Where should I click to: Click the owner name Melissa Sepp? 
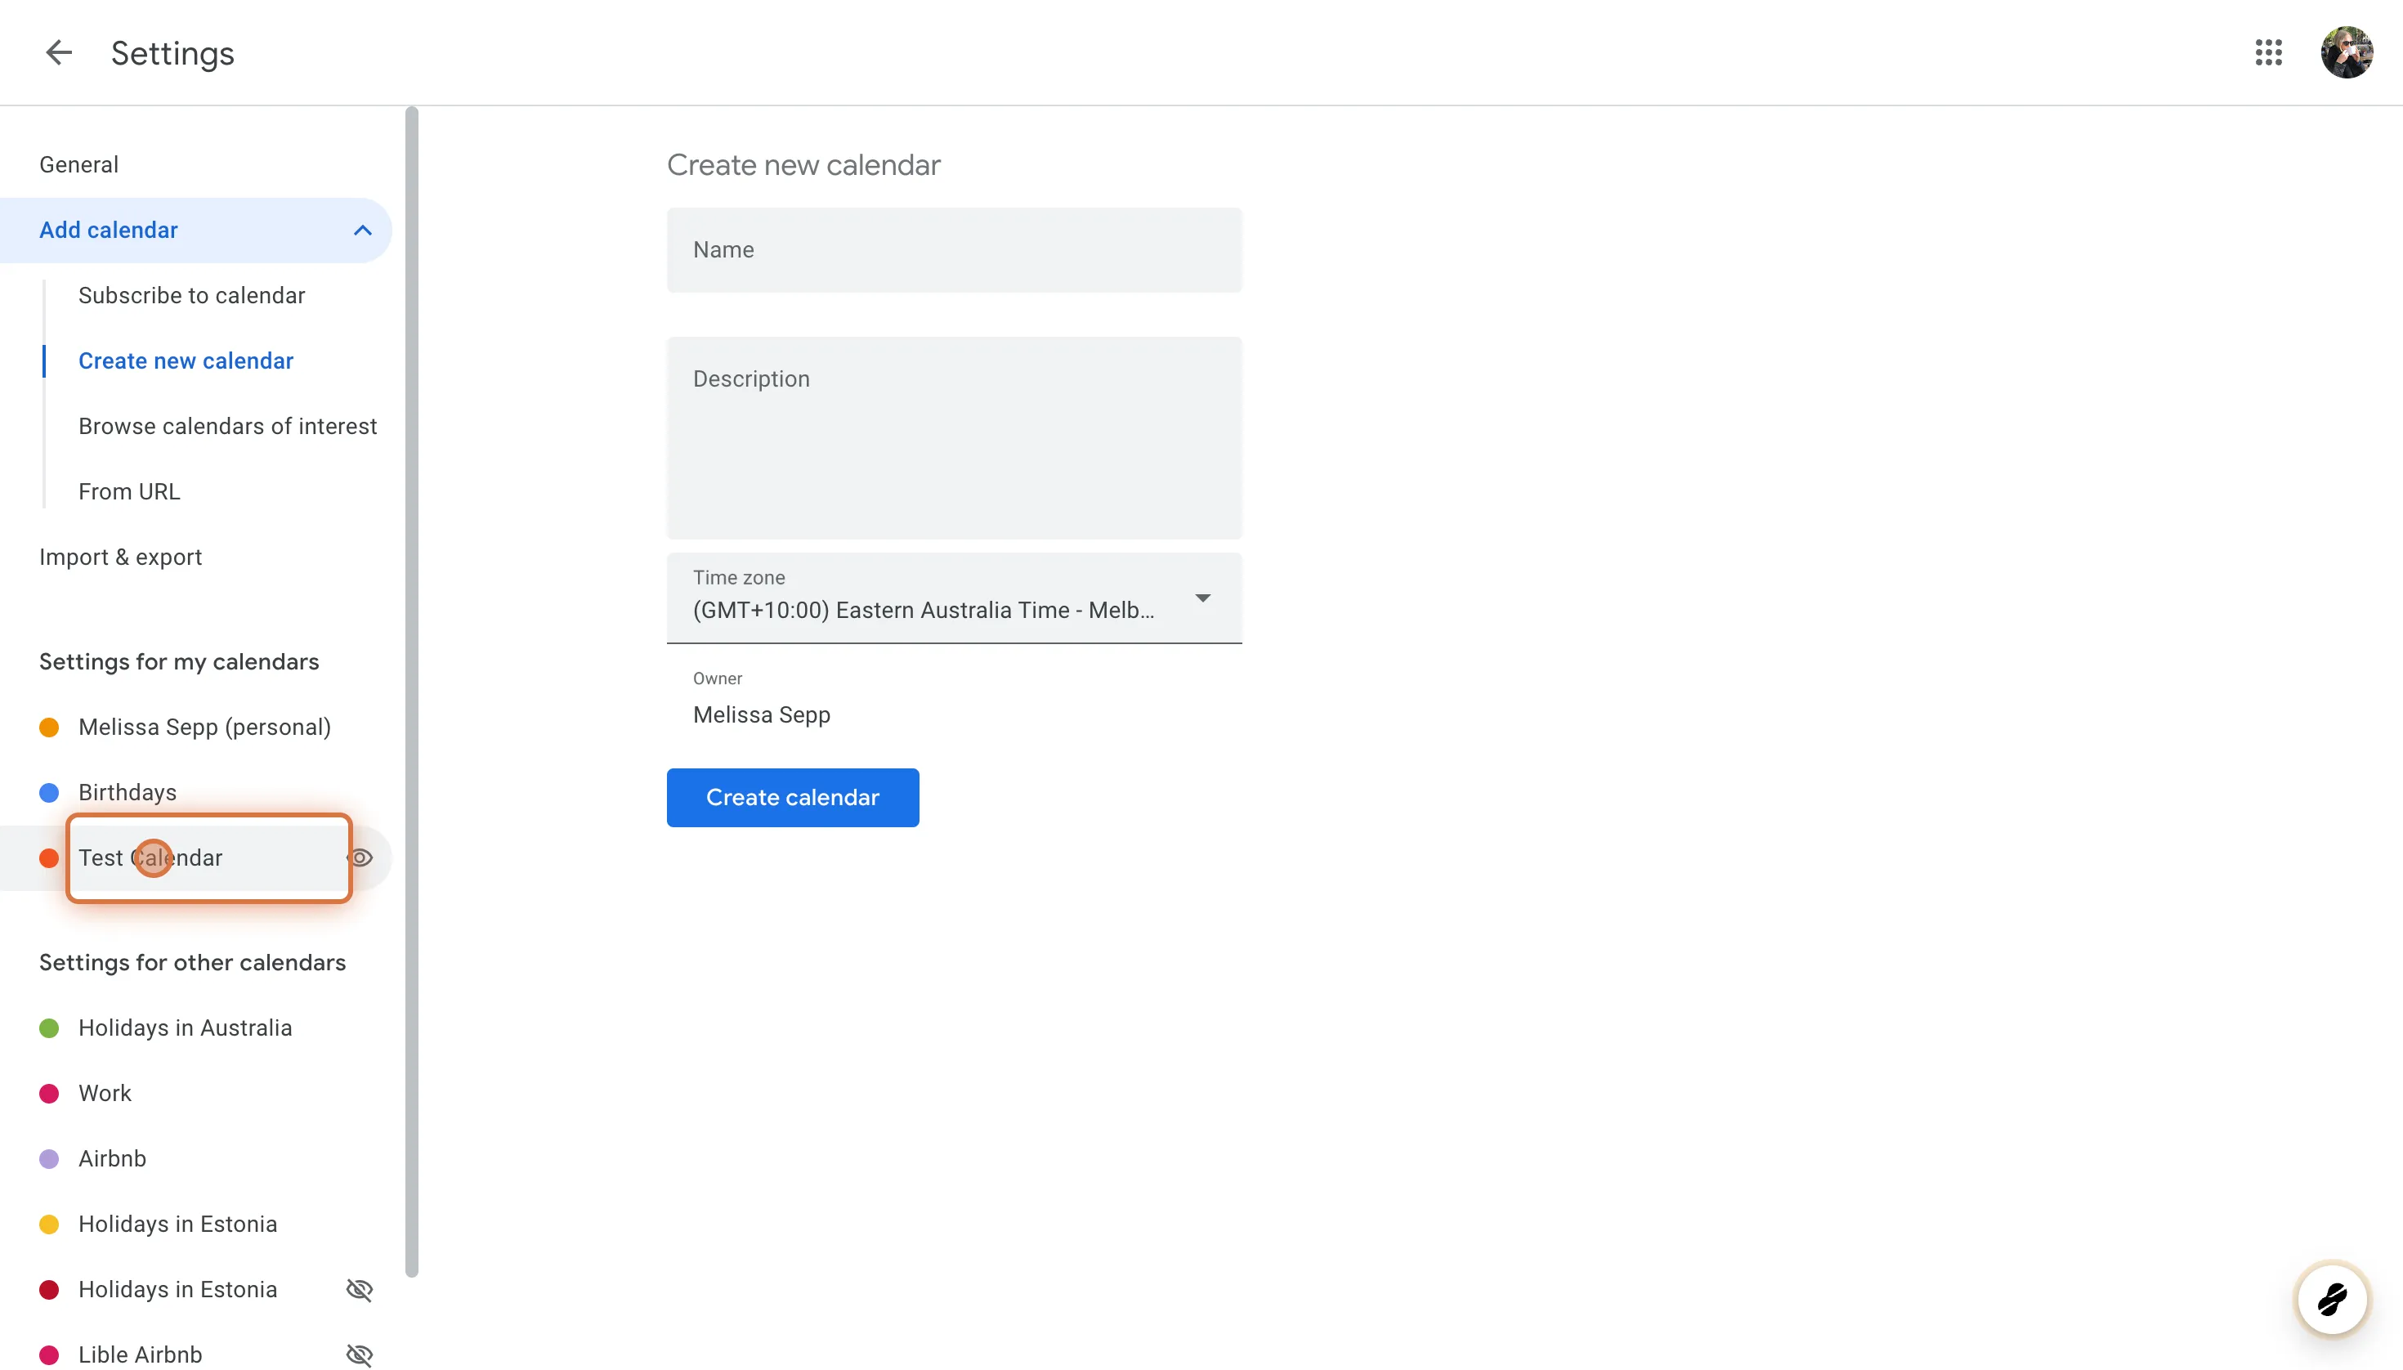(761, 715)
